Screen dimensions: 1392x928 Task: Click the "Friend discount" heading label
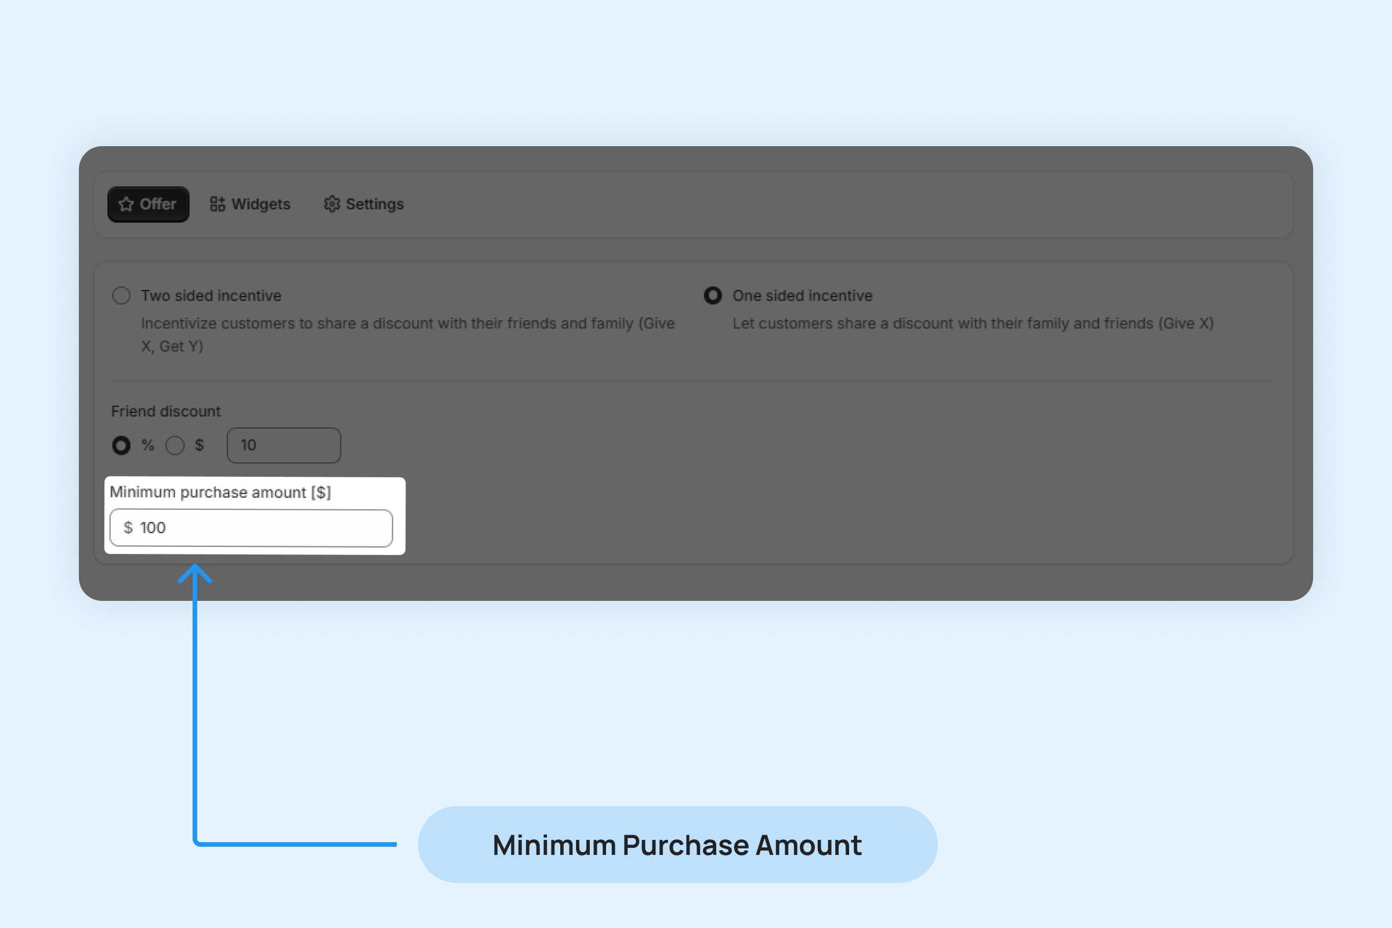(x=166, y=411)
